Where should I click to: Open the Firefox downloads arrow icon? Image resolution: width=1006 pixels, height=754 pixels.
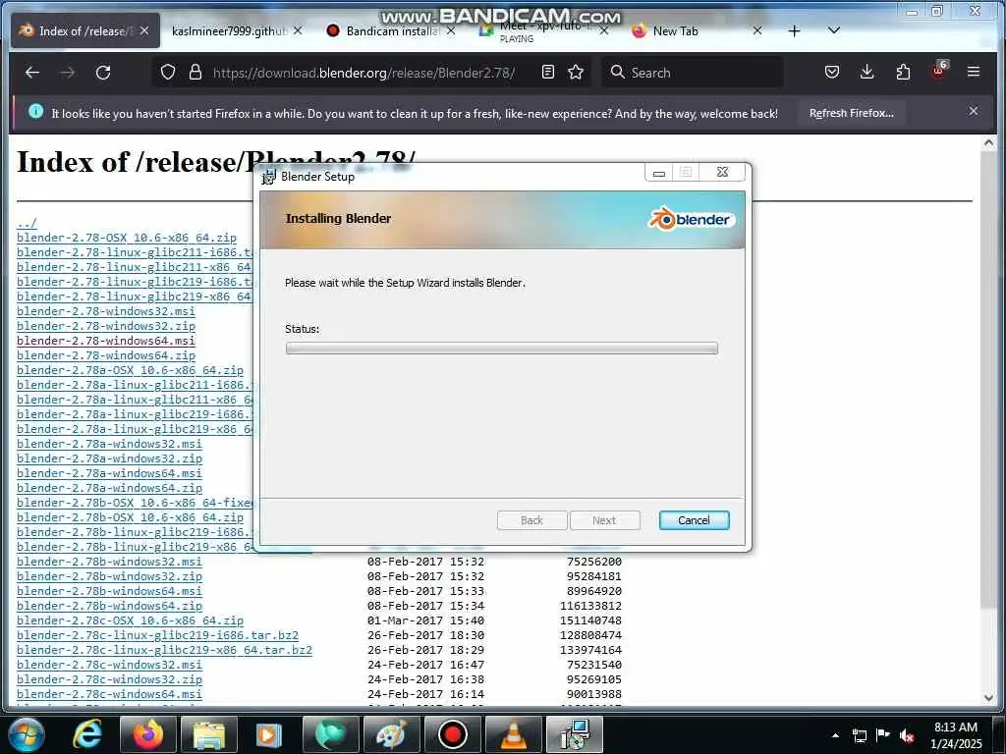(866, 72)
